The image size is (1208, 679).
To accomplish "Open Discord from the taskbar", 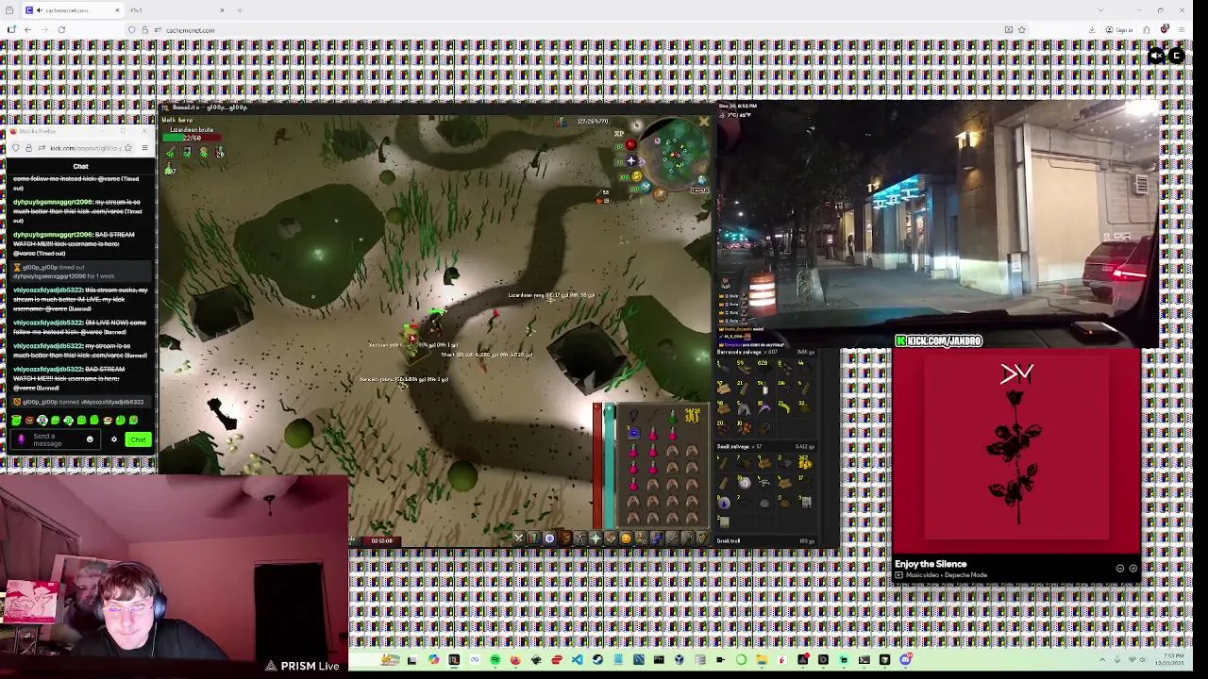I will [x=906, y=660].
